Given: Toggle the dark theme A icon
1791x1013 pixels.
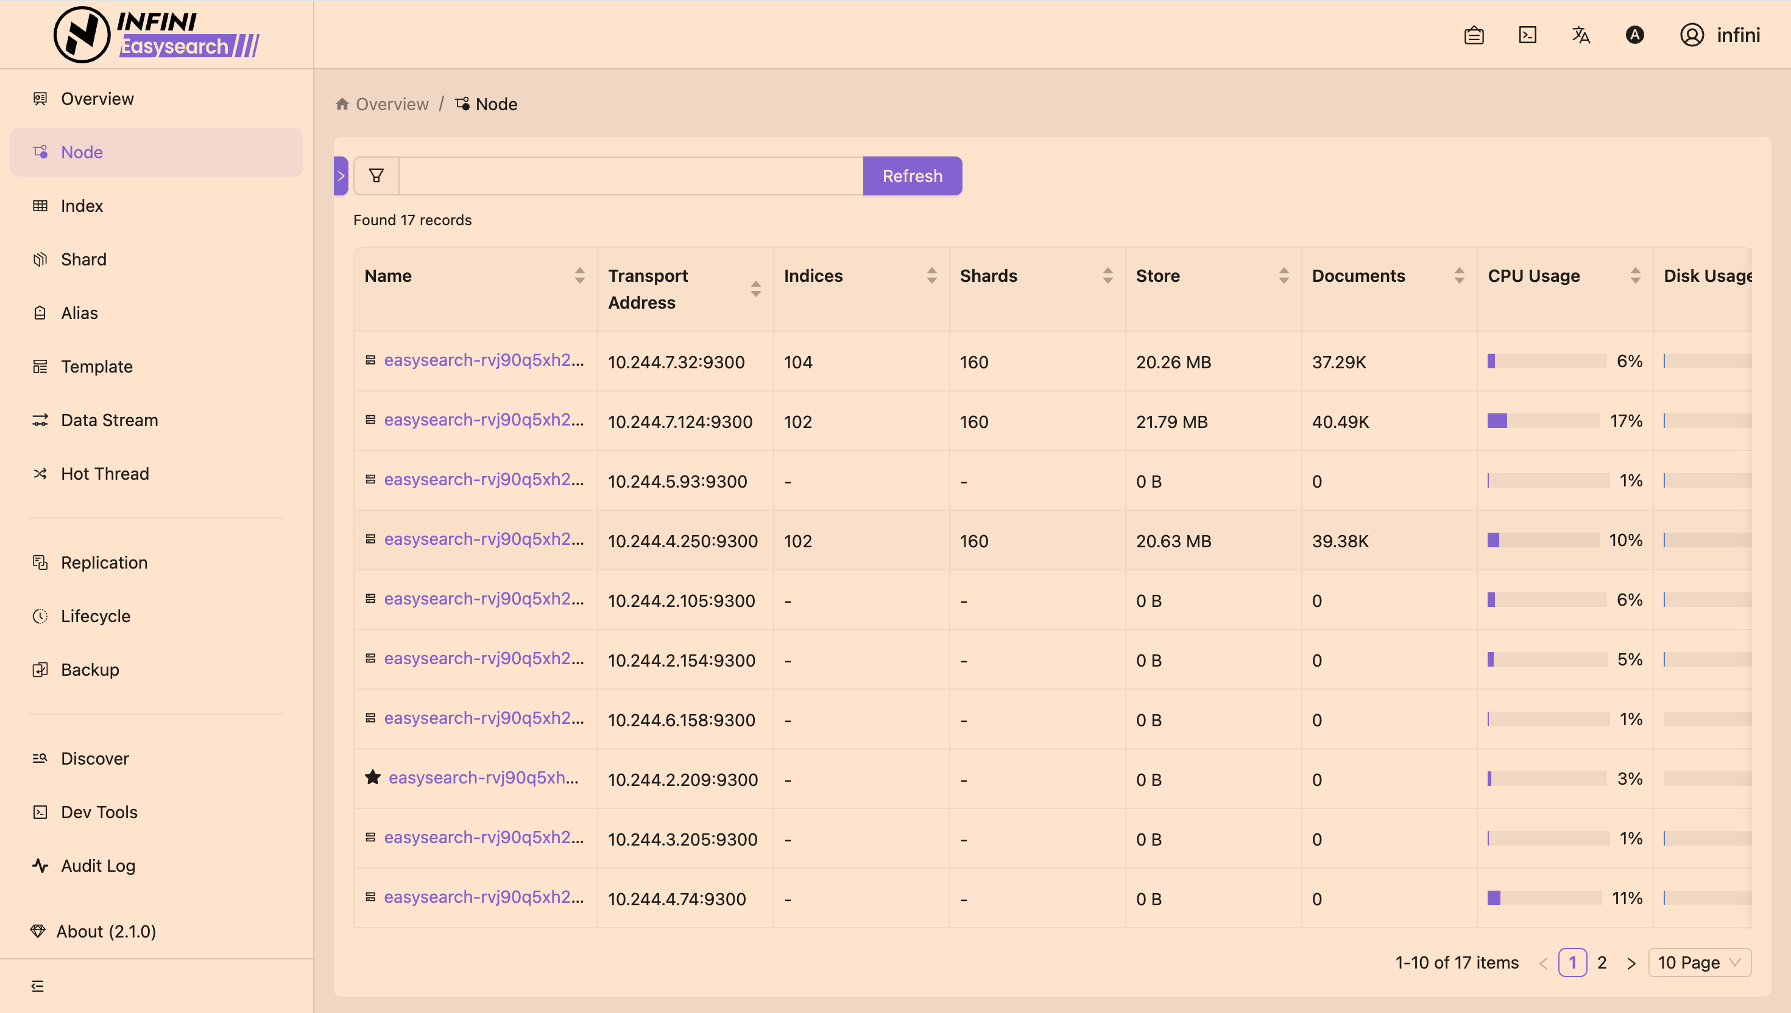Looking at the screenshot, I should [1634, 34].
